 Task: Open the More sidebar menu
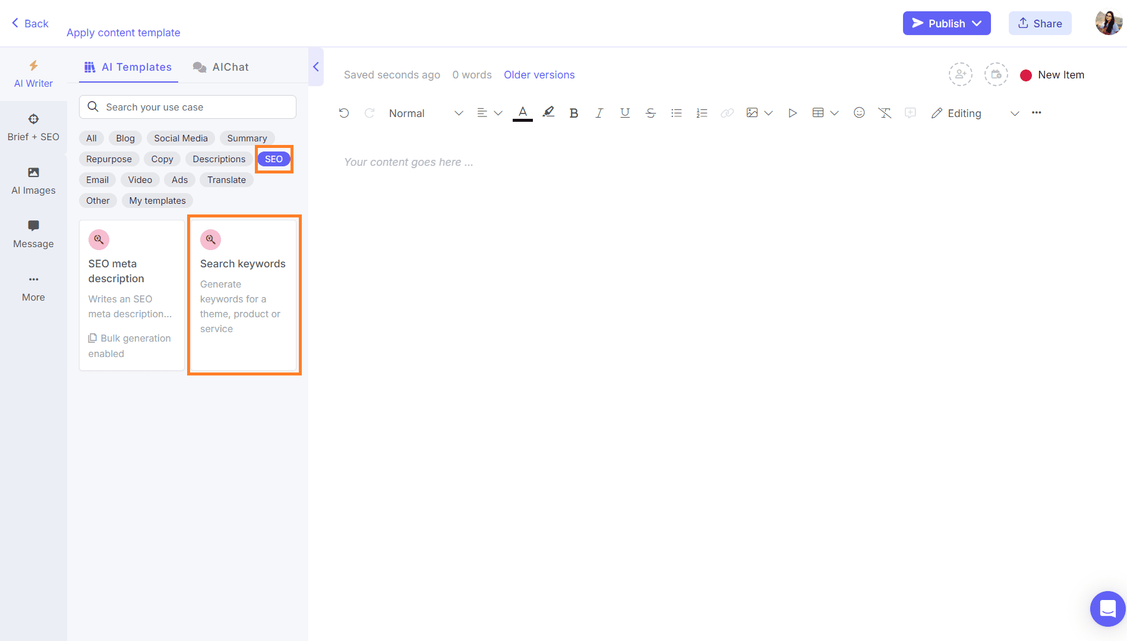tap(33, 288)
